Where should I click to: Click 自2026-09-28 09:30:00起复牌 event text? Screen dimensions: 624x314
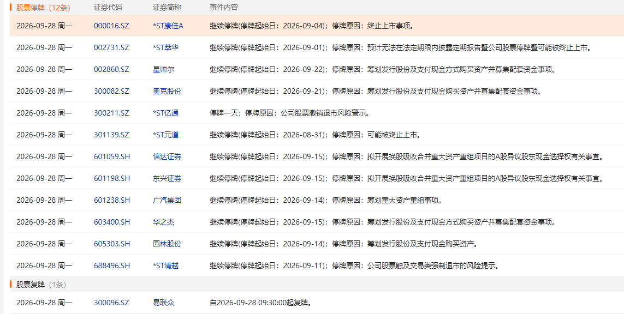tap(260, 303)
